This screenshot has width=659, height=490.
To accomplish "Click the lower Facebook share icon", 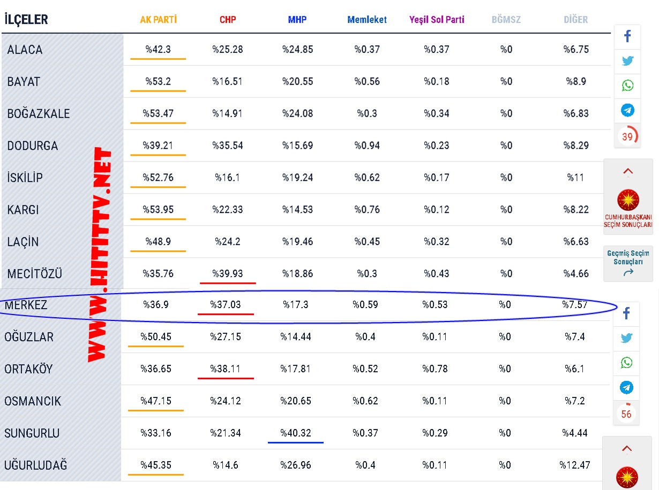I will [x=626, y=314].
